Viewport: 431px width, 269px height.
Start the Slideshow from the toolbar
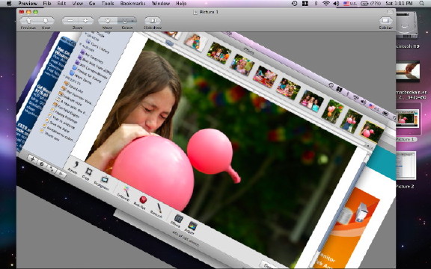153,21
